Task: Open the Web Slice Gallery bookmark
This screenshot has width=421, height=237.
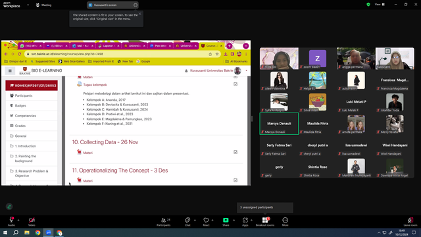Action: pos(72,61)
